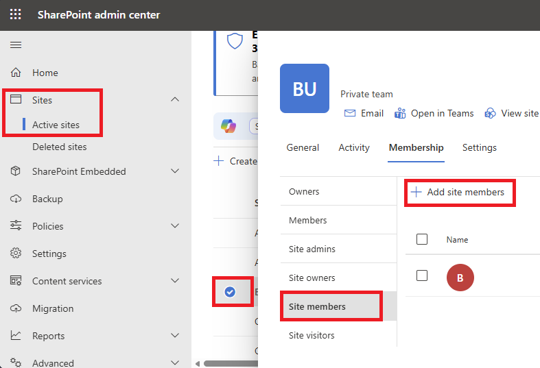Select the Membership tab
Image resolution: width=540 pixels, height=368 pixels.
[416, 147]
